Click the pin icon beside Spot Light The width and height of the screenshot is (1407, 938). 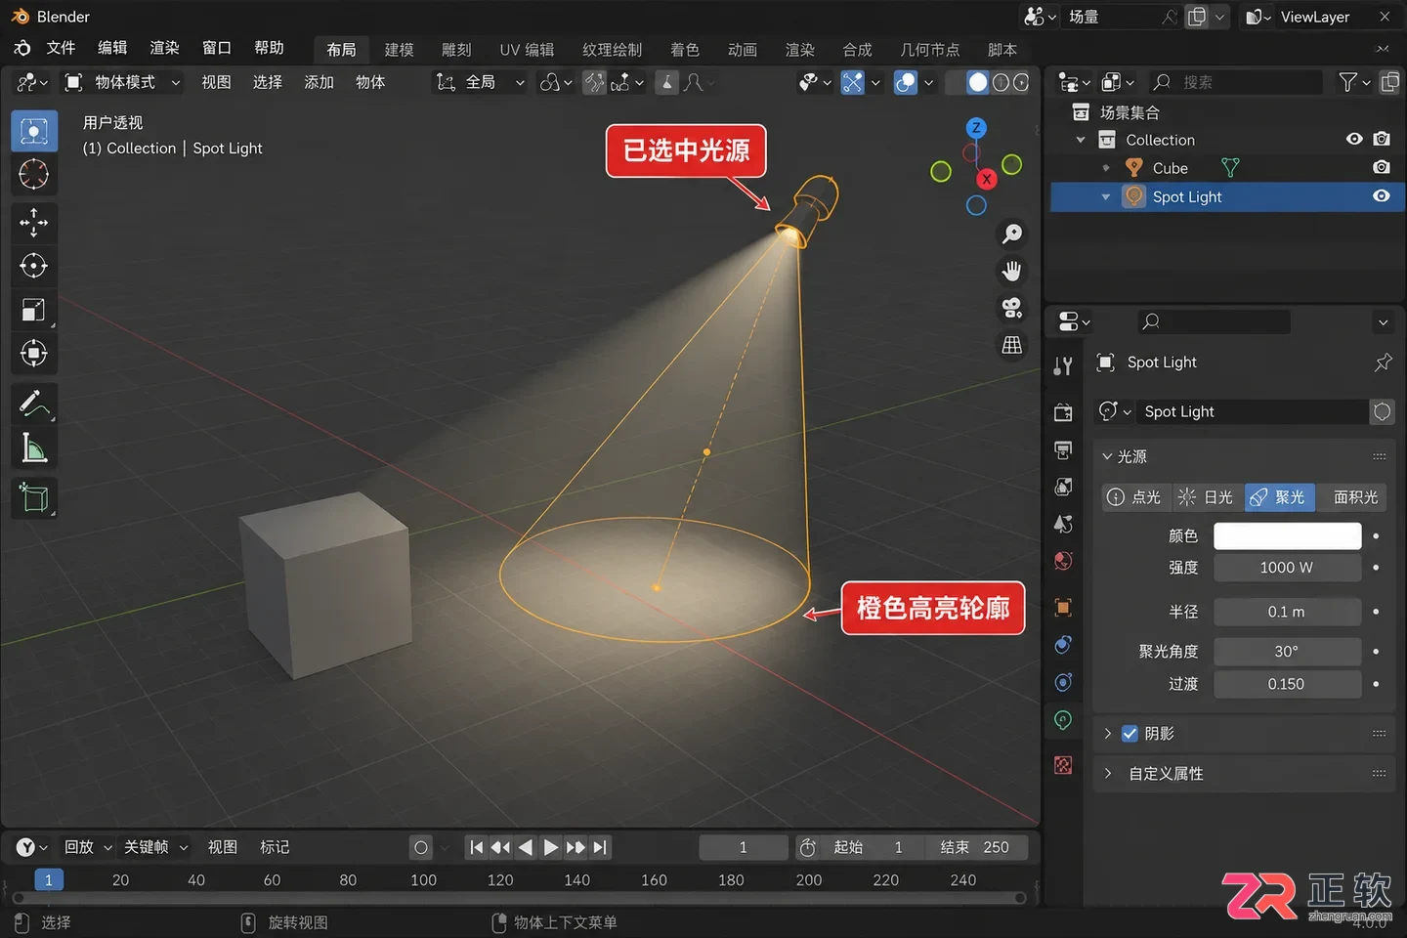[1383, 362]
